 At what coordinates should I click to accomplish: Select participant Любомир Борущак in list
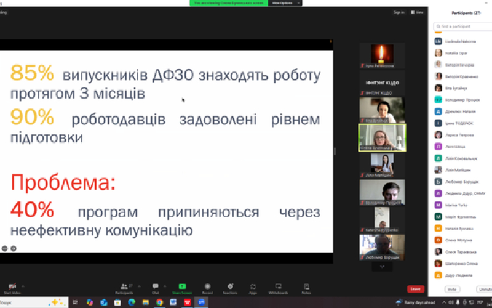pos(462,182)
